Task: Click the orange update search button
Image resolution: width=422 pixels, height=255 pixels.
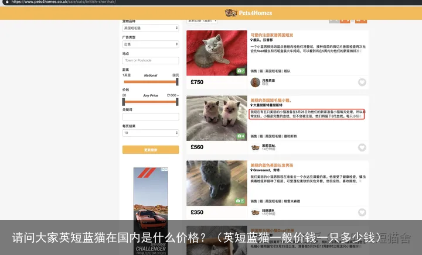Action: tap(151, 150)
